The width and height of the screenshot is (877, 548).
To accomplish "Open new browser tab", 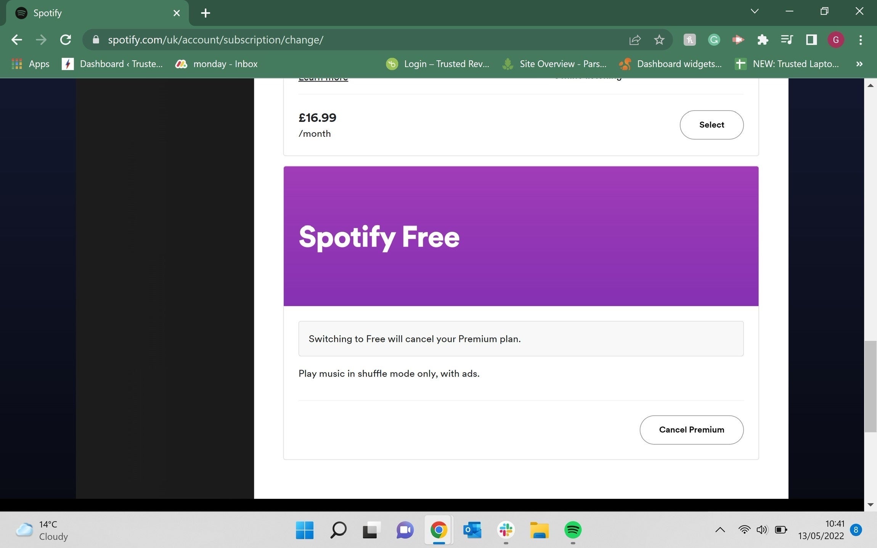I will click(x=206, y=13).
